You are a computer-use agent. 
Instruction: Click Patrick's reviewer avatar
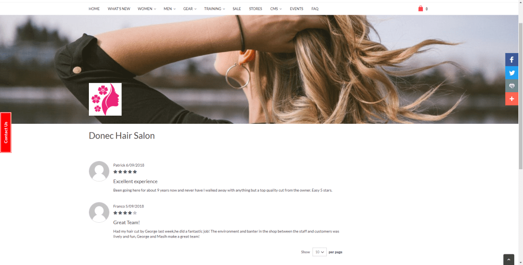(99, 171)
